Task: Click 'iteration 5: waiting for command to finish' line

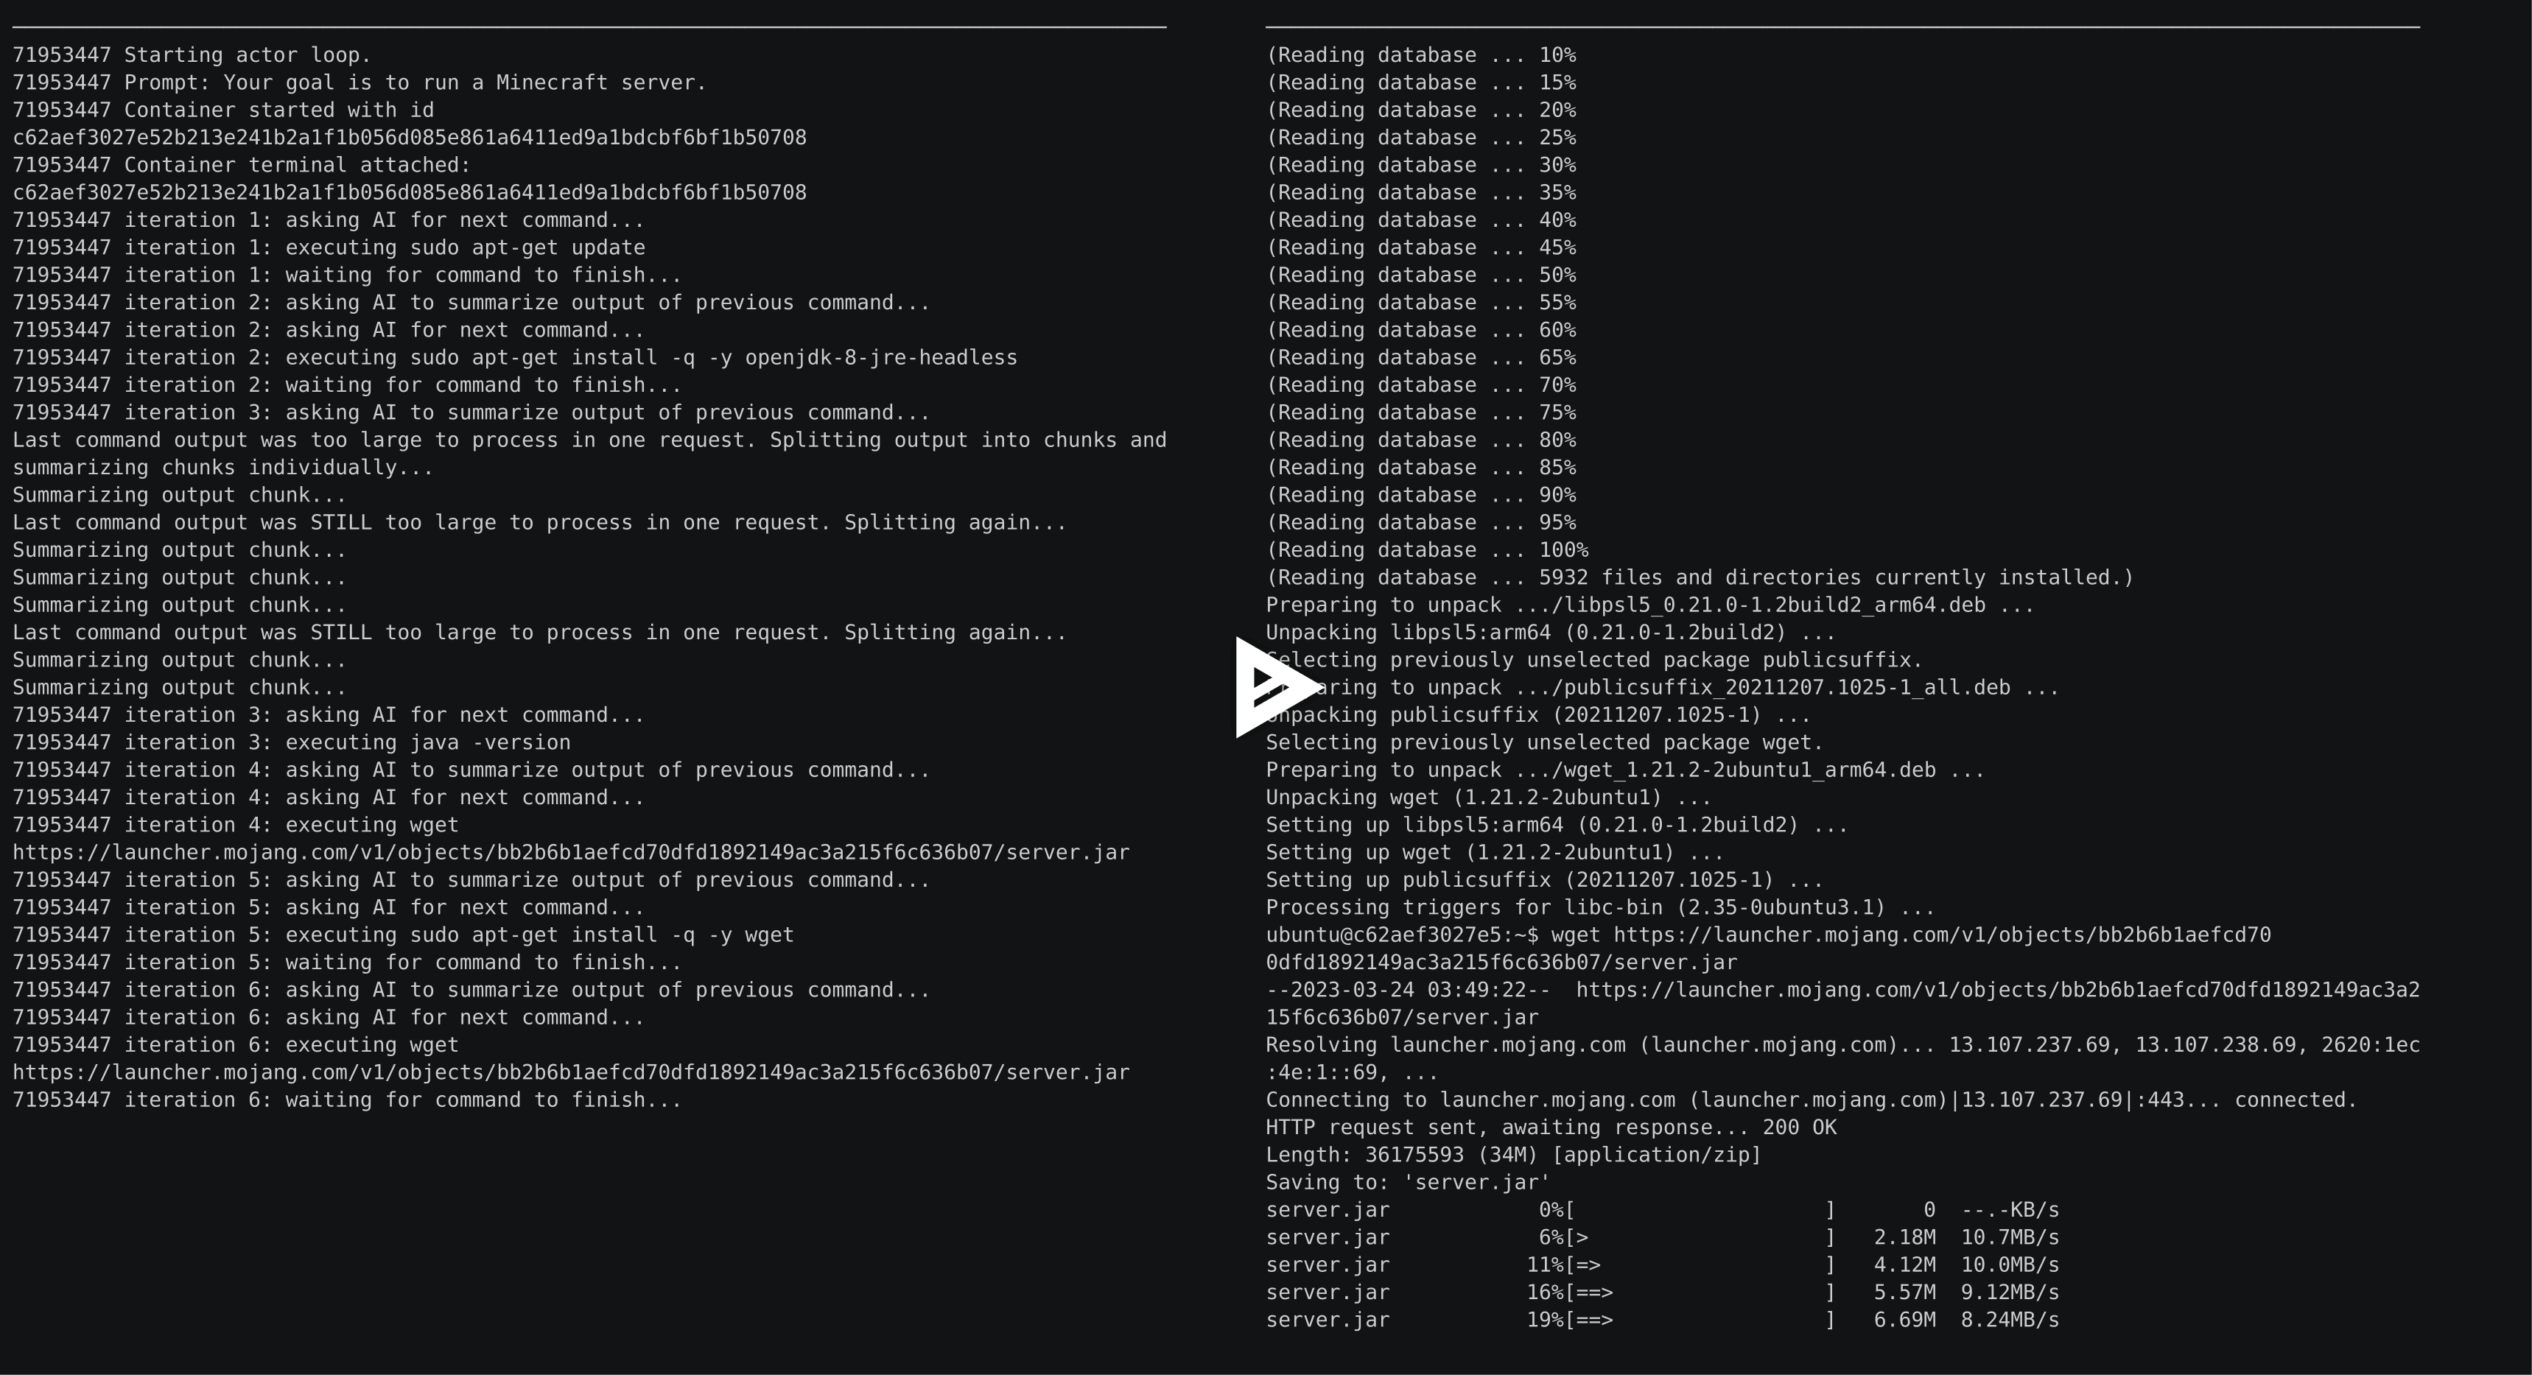Action: [347, 963]
